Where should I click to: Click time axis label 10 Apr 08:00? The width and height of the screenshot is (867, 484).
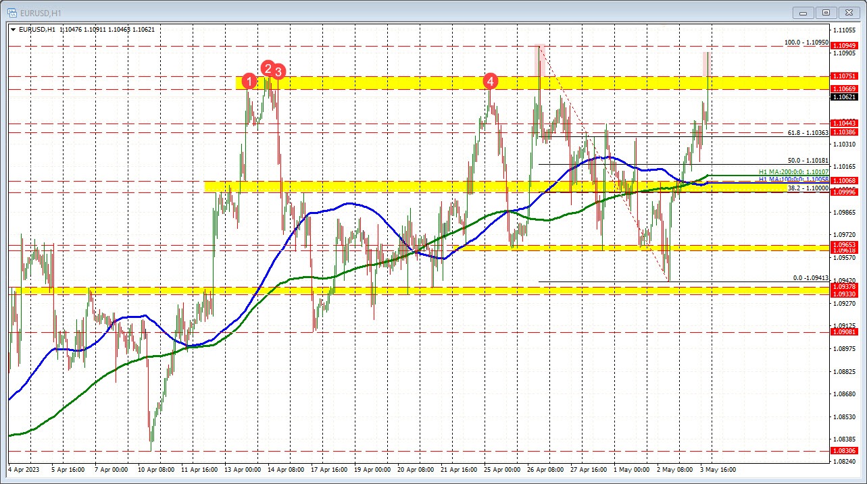pos(156,468)
